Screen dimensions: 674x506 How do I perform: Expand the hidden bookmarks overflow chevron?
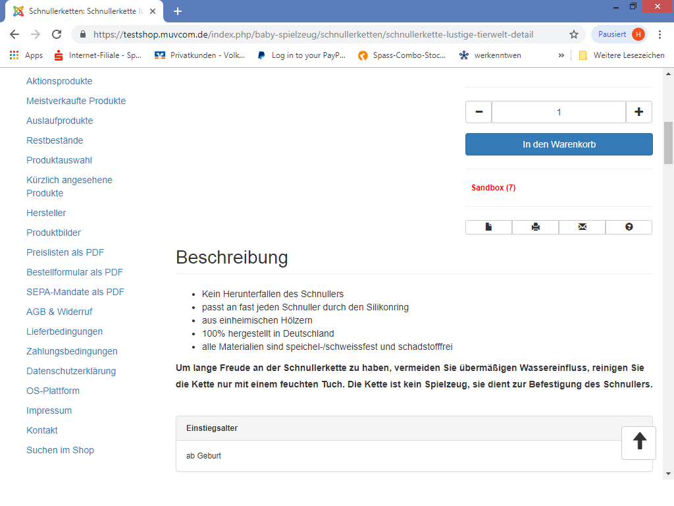pyautogui.click(x=561, y=55)
